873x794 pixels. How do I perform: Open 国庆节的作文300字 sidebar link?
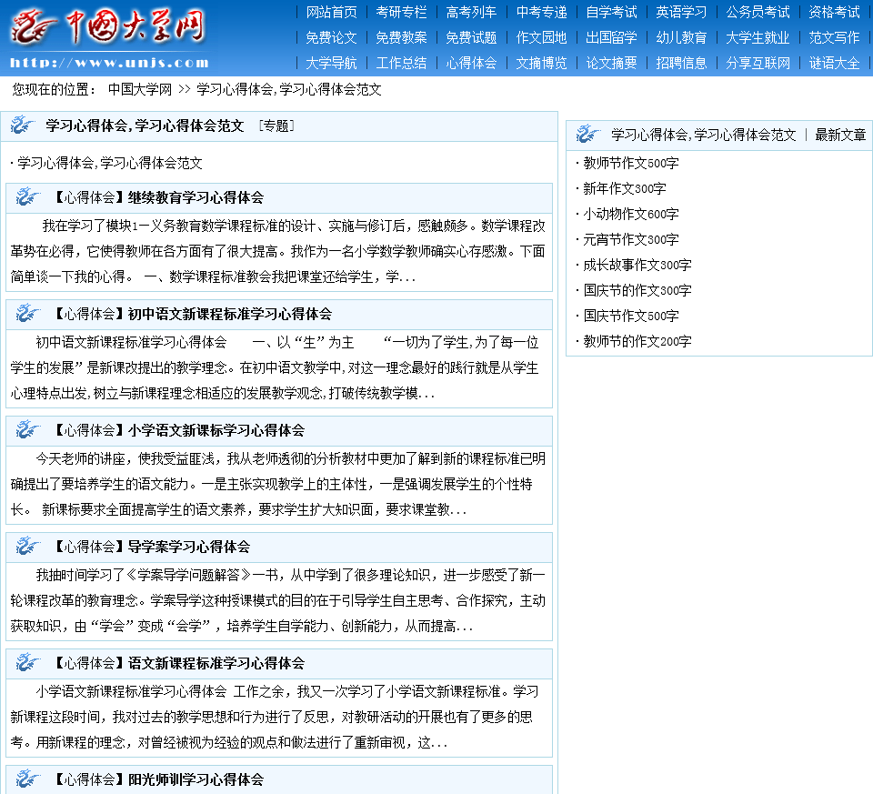(637, 290)
